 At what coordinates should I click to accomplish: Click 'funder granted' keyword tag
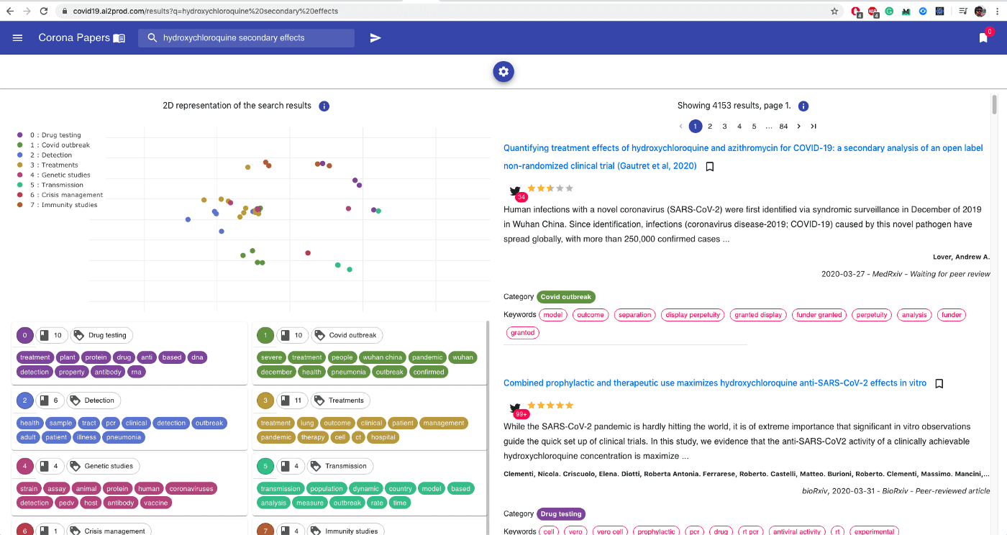pyautogui.click(x=819, y=315)
